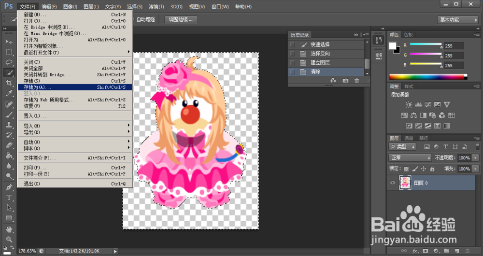Select the Pen tool
The width and height of the screenshot is (483, 256).
(x=9, y=187)
